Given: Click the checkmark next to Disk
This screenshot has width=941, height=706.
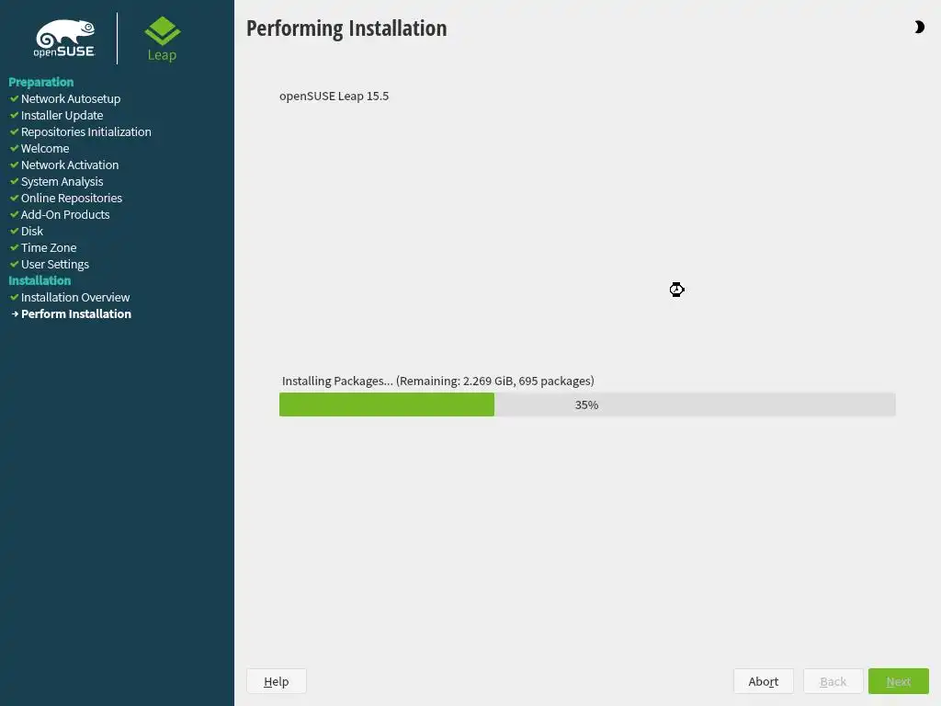Looking at the screenshot, I should (x=14, y=231).
